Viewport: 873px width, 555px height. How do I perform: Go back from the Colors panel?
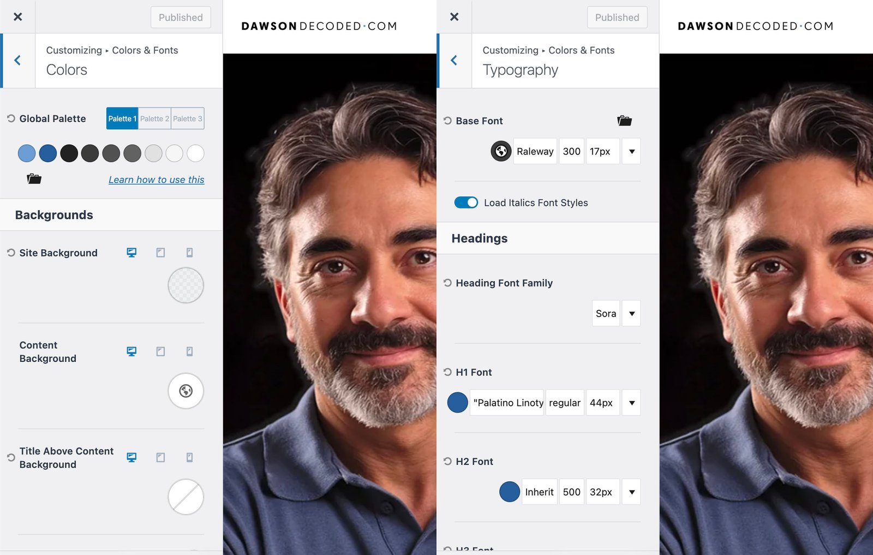click(x=17, y=61)
